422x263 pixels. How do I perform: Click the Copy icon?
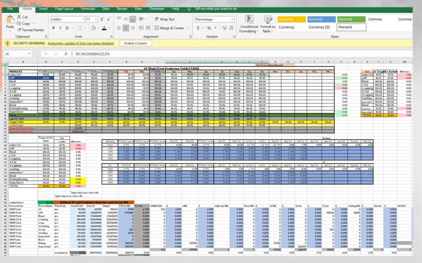click(19, 23)
